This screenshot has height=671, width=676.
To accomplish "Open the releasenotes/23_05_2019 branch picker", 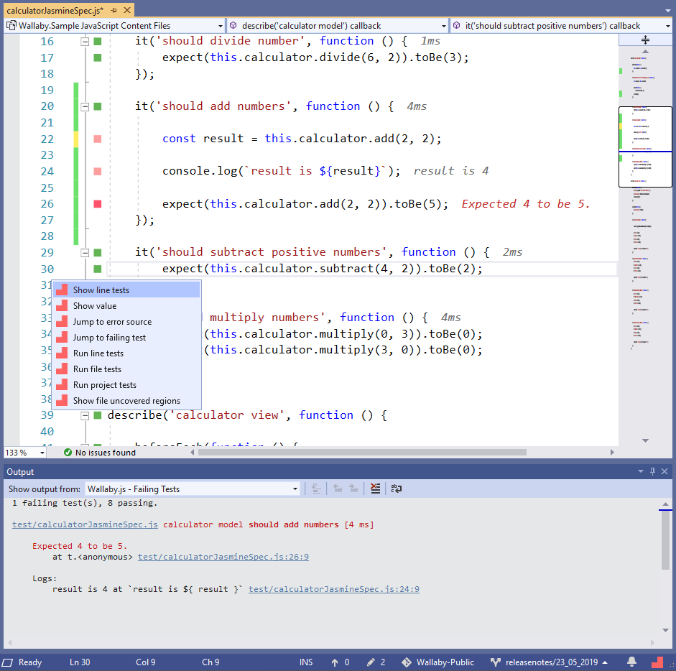I will 550,662.
